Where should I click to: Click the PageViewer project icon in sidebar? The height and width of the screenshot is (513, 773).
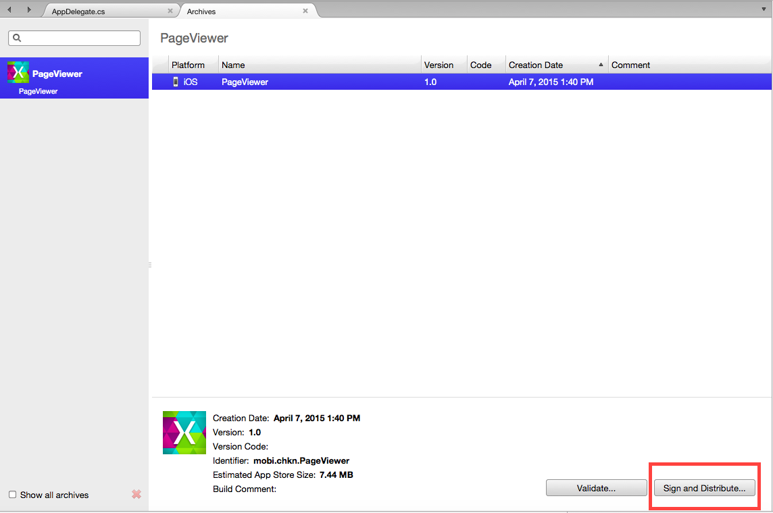pyautogui.click(x=17, y=72)
